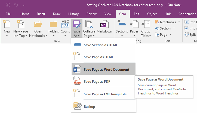Expand the Sections numbering dropdown arrow

click(122, 36)
